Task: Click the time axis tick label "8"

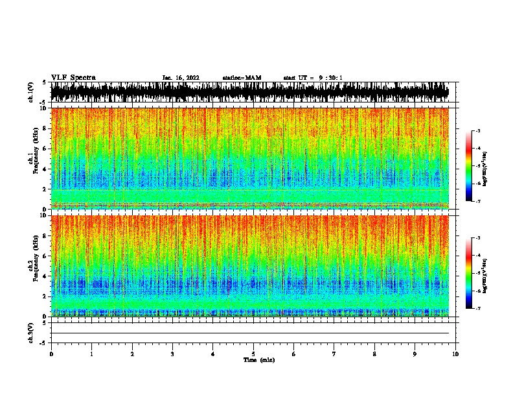Action: click(x=374, y=354)
